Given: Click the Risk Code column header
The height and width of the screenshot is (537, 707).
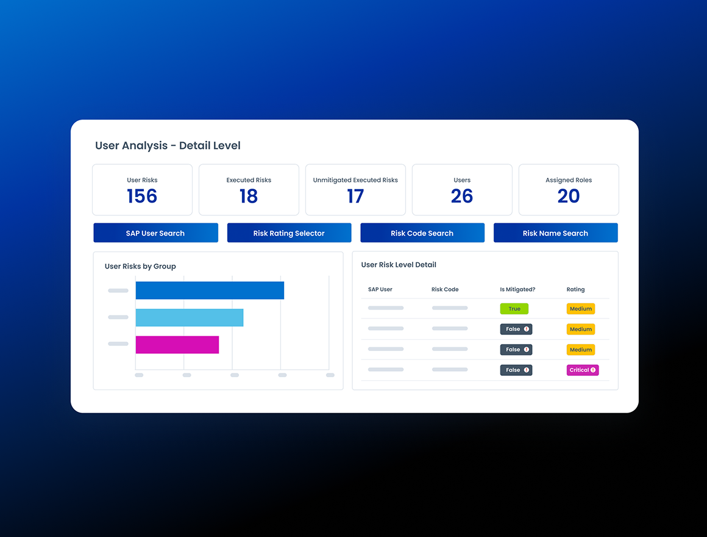Looking at the screenshot, I should [444, 289].
